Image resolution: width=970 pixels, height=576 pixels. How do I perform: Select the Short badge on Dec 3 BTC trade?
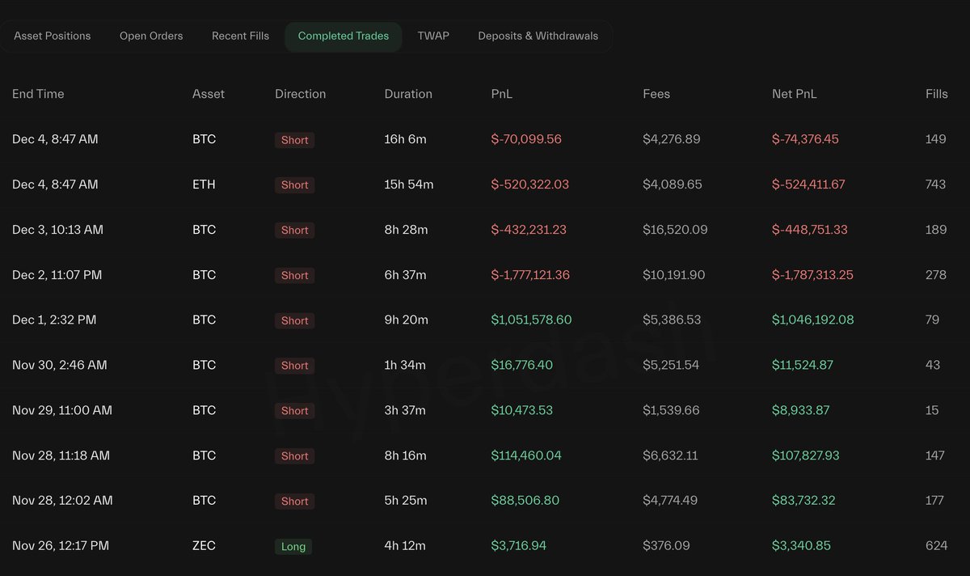pos(293,230)
